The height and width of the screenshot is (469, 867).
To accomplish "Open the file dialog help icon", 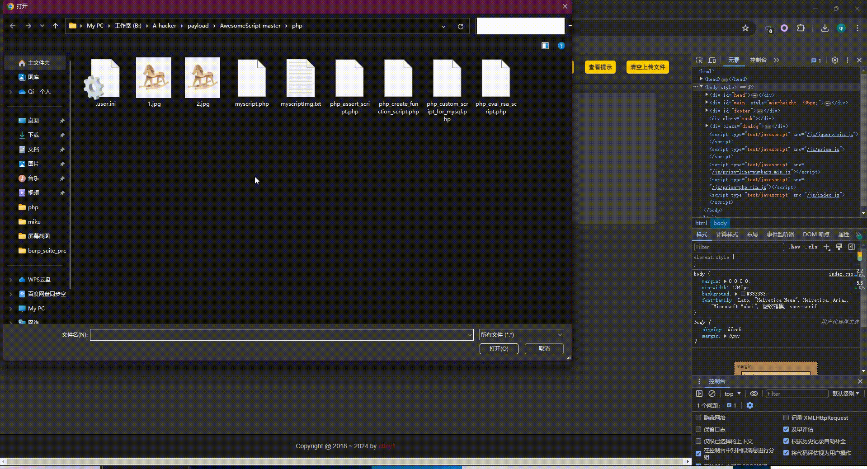I will [x=561, y=46].
